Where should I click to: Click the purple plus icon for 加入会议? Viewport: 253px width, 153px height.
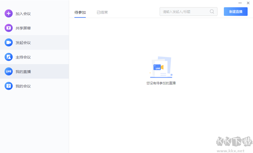(x=9, y=14)
